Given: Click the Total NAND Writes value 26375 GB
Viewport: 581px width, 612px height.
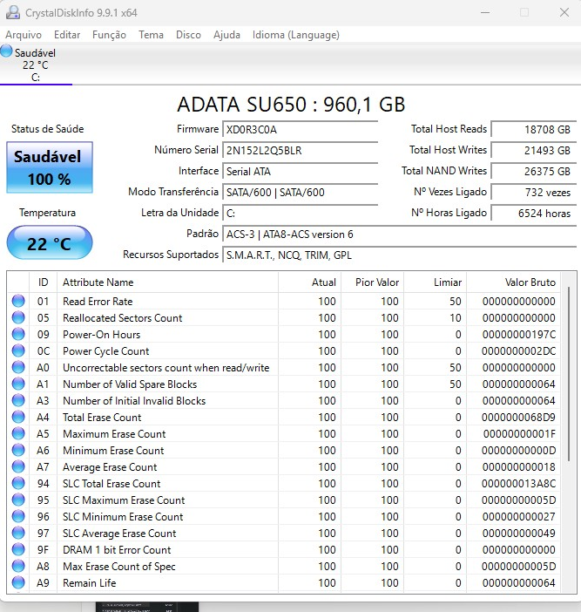Looking at the screenshot, I should point(533,172).
